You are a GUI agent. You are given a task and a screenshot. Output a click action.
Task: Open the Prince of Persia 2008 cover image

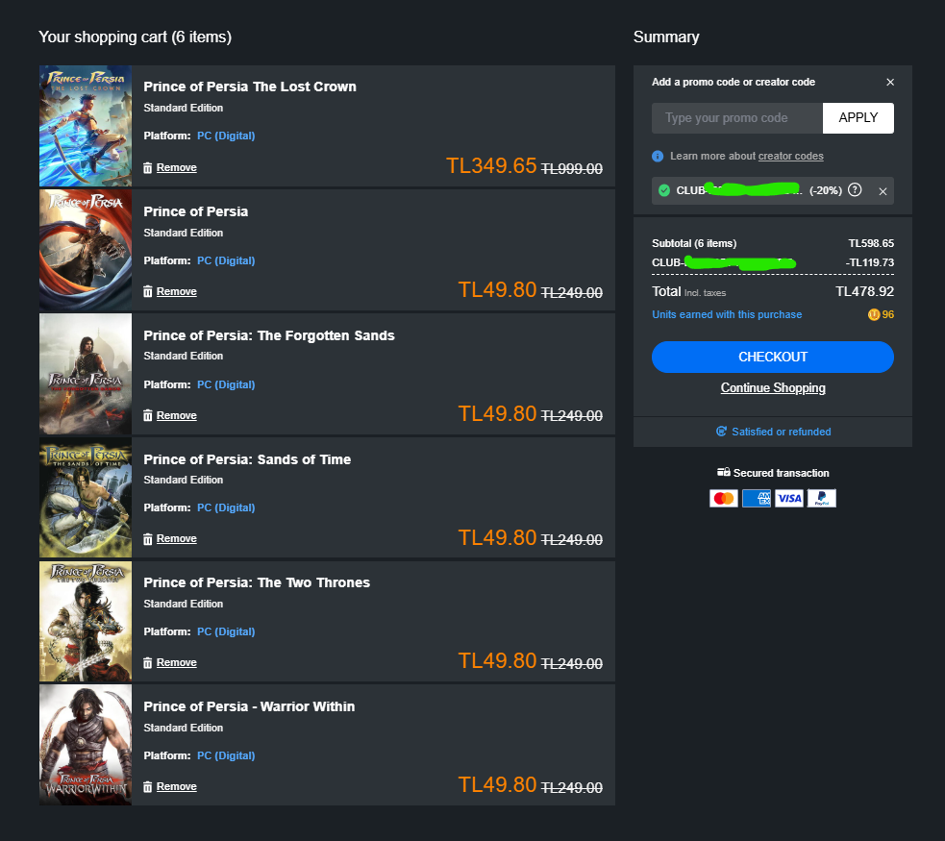click(86, 250)
